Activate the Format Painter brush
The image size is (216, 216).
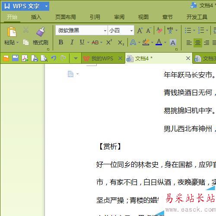click(x=41, y=31)
